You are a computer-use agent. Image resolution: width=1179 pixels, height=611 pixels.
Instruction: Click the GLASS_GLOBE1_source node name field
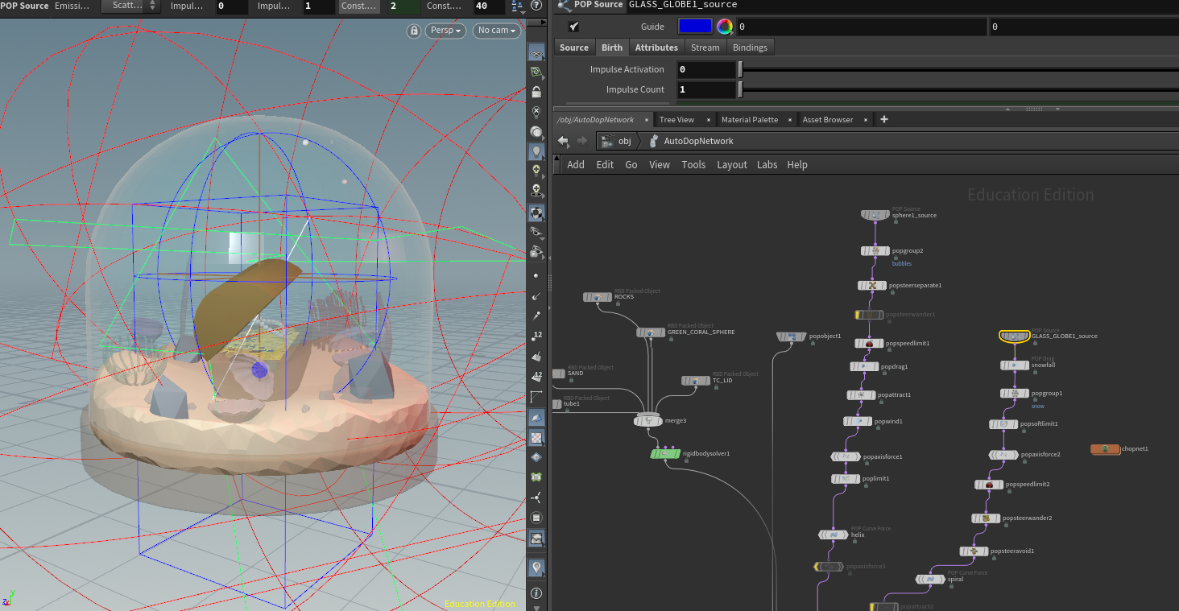(x=902, y=5)
